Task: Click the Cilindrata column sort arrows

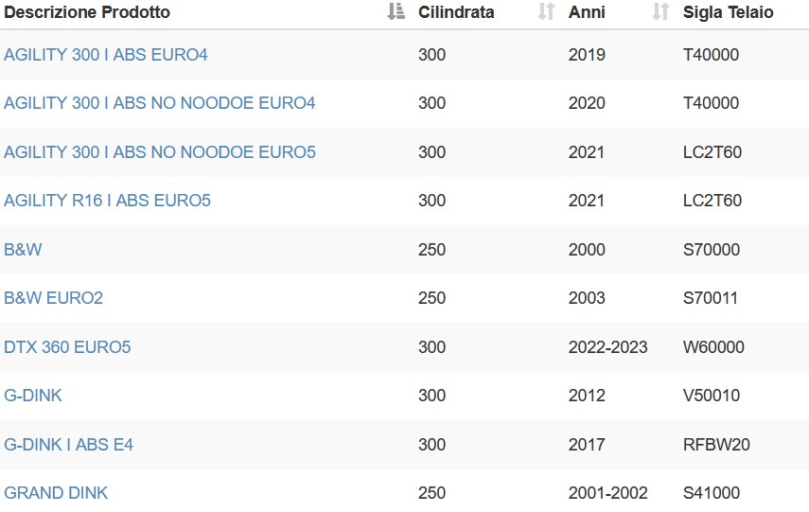Action: tap(546, 11)
